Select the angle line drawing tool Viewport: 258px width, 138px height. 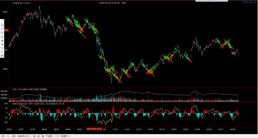point(2,36)
